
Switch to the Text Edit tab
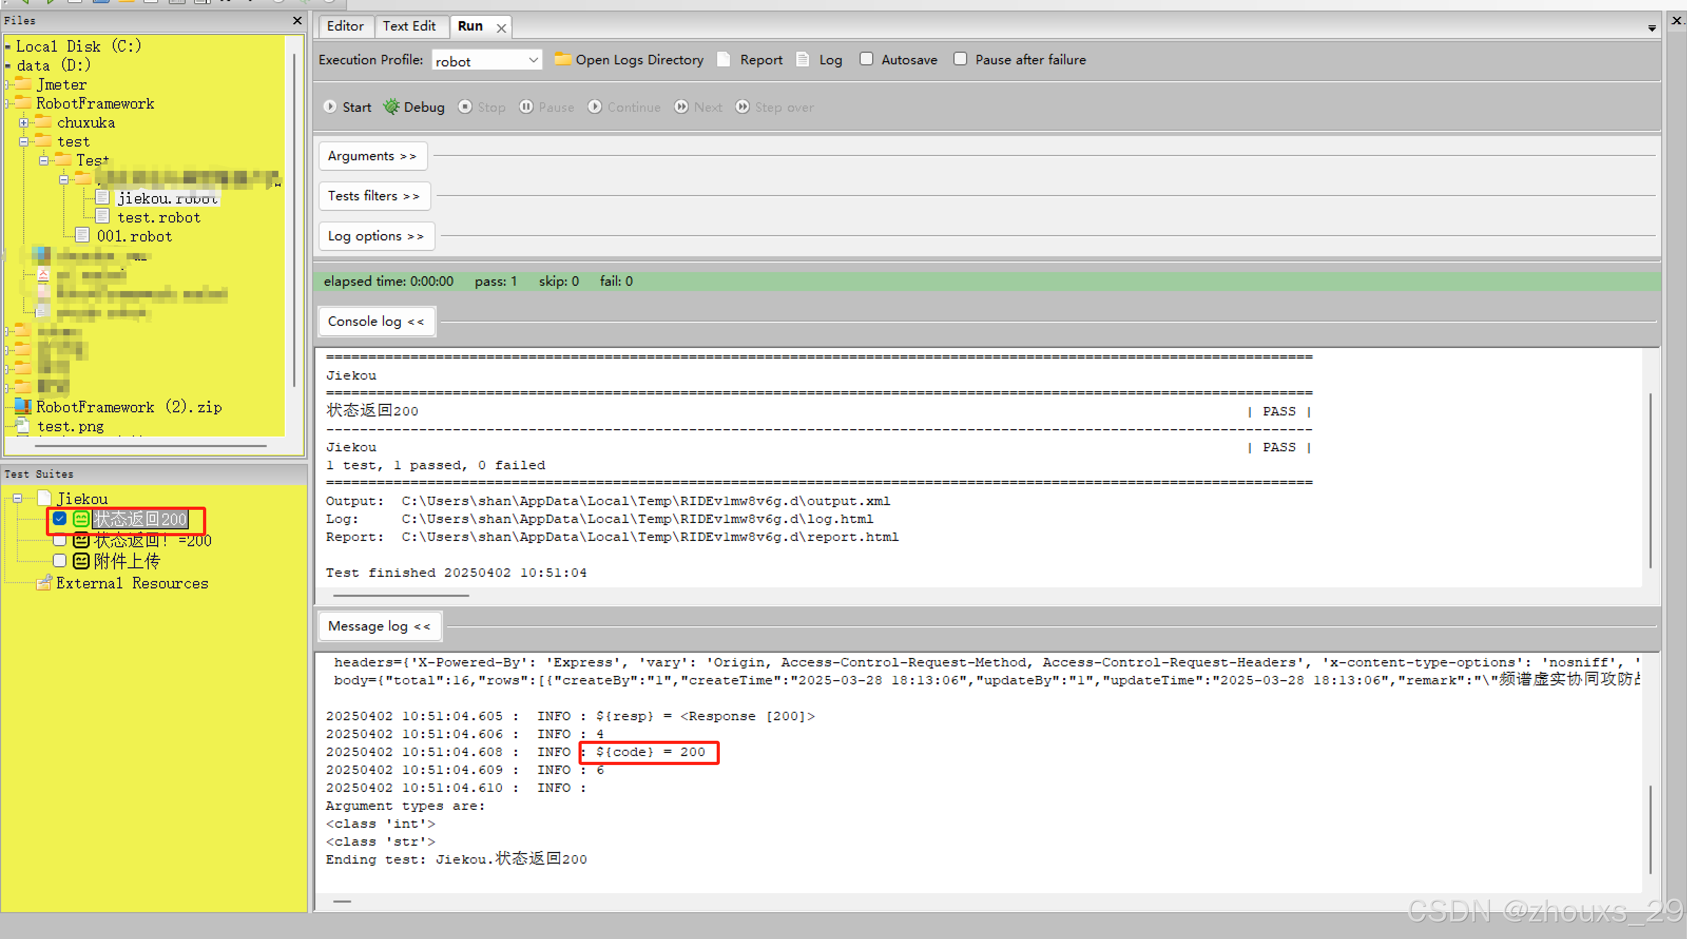point(409,26)
